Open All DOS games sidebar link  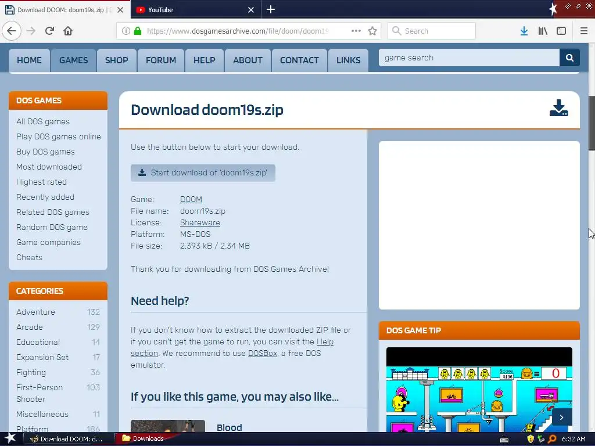[43, 122]
